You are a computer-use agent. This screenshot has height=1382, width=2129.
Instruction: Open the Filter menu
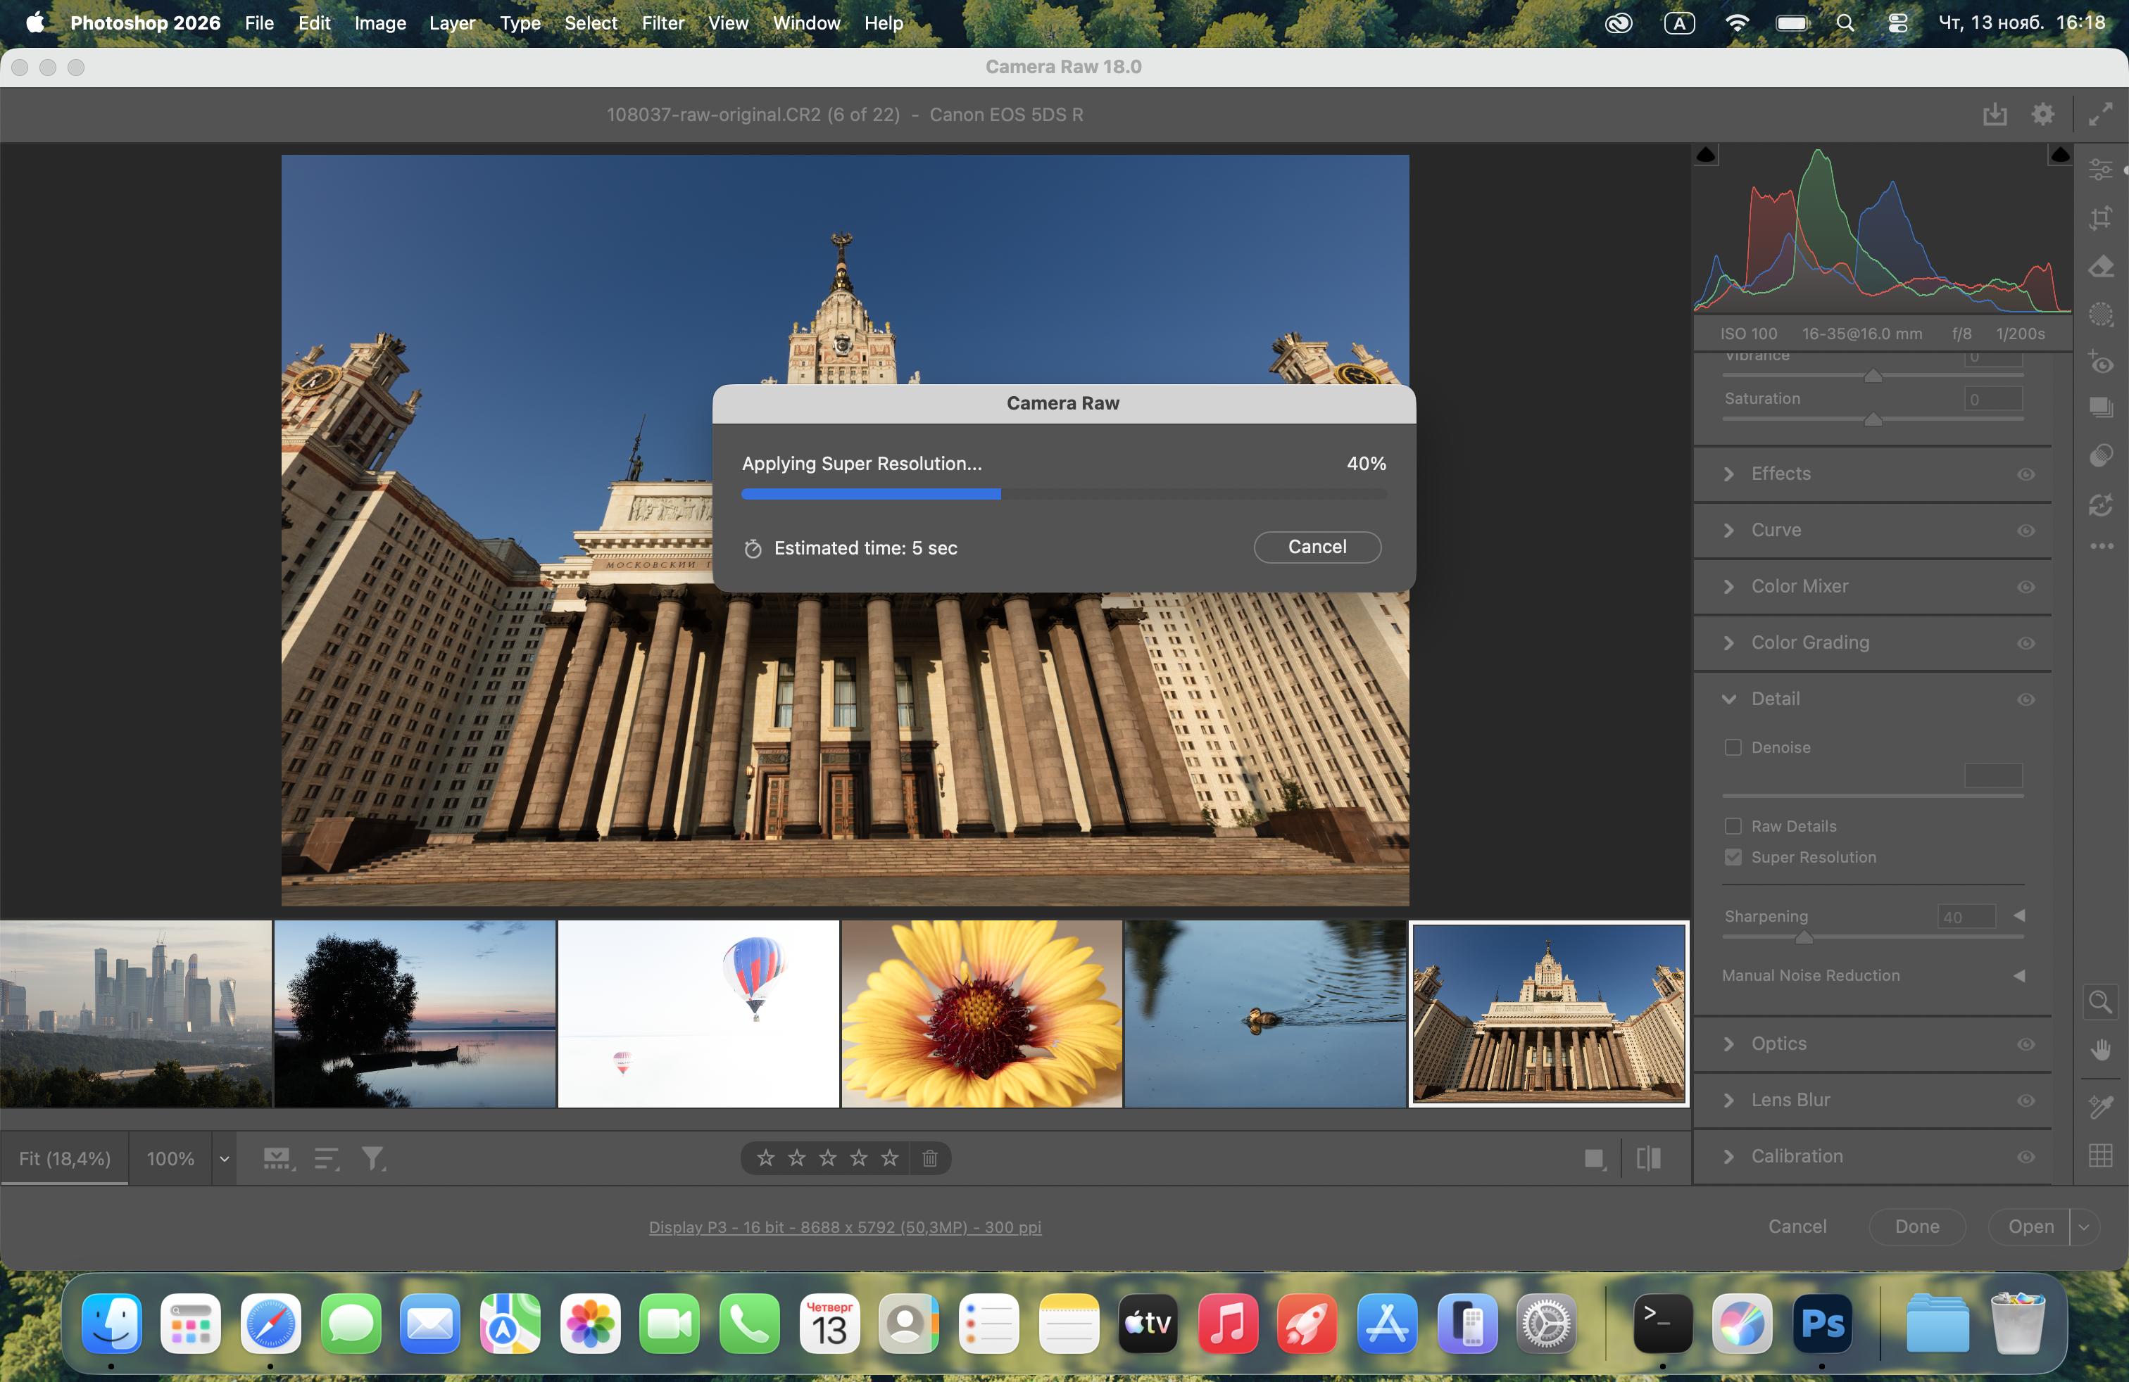[x=662, y=23]
